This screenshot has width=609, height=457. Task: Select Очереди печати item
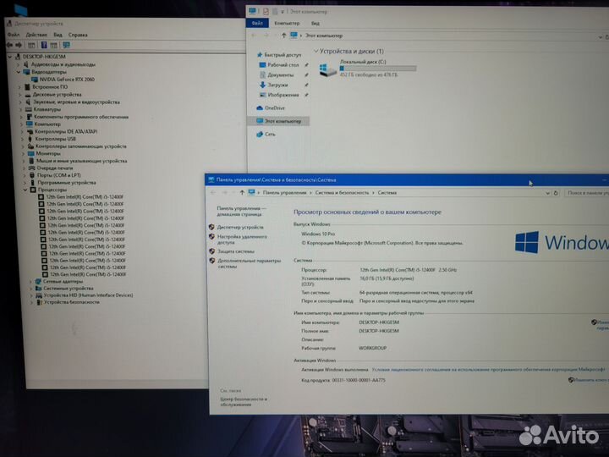click(x=55, y=168)
